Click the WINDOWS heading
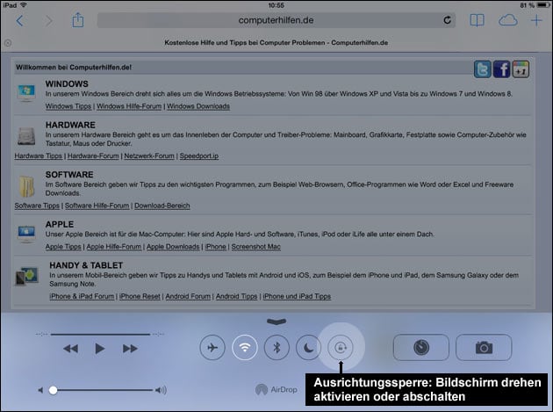This screenshot has height=412, width=553. [67, 84]
